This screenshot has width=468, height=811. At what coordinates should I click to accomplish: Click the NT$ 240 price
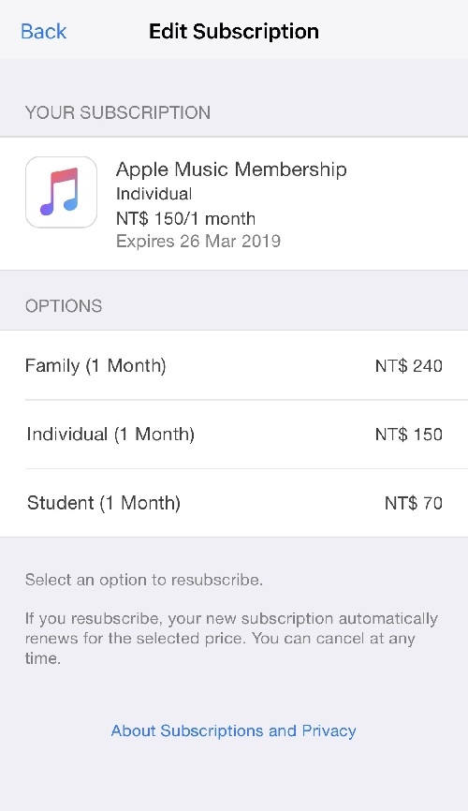pyautogui.click(x=409, y=365)
